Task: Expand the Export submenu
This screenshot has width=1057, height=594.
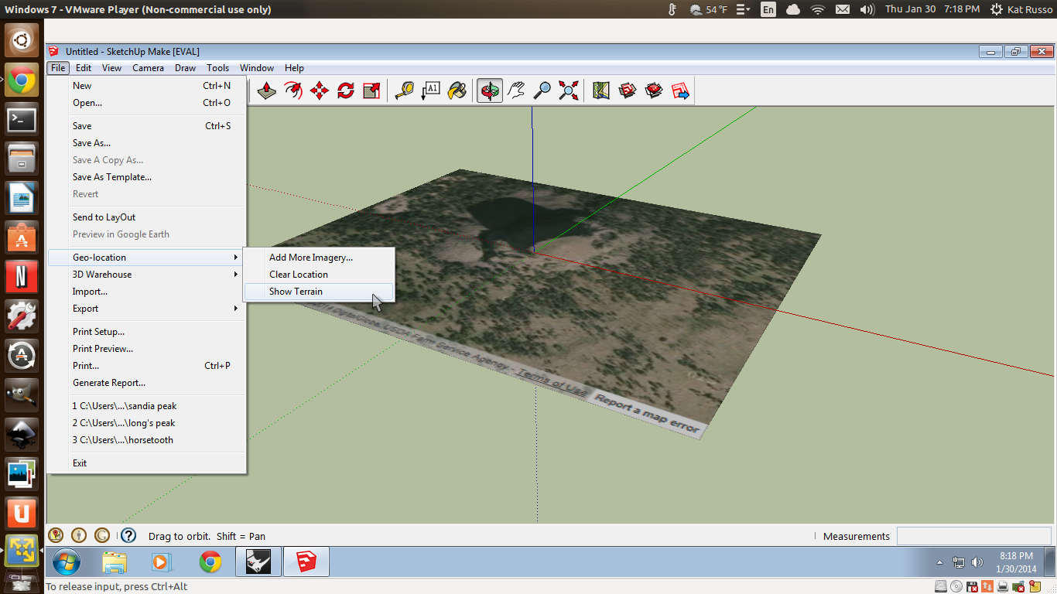Action: pyautogui.click(x=145, y=309)
